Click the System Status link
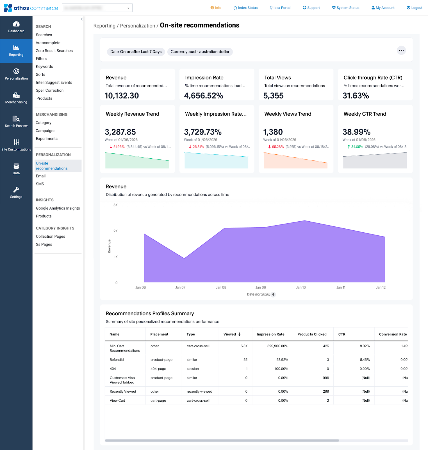The width and height of the screenshot is (428, 450). click(x=345, y=8)
